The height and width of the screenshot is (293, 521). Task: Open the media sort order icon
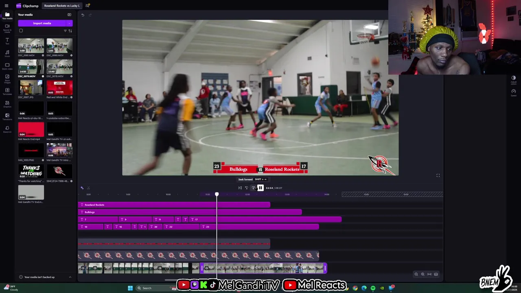pos(70,31)
